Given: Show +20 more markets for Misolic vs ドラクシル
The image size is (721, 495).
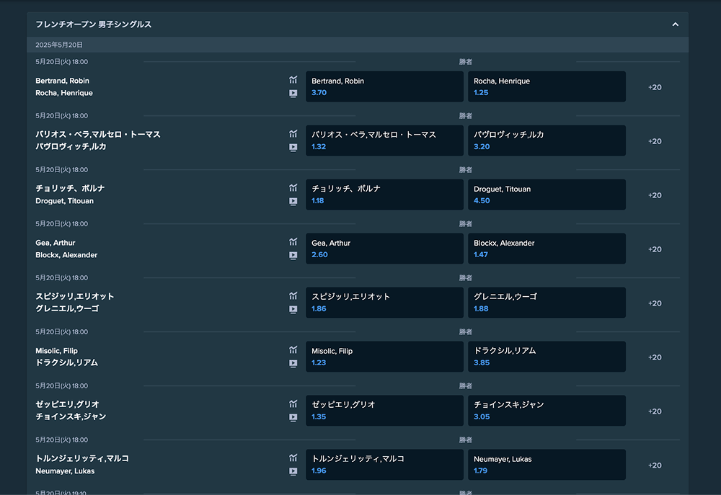Looking at the screenshot, I should [x=655, y=357].
